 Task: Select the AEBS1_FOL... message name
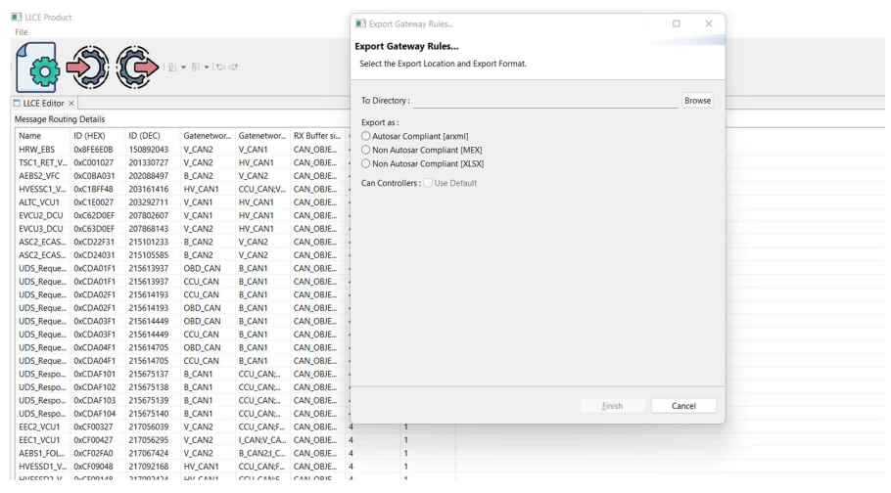[x=43, y=453]
